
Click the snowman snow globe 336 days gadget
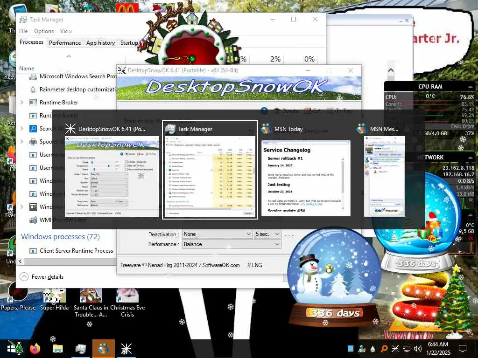(x=335, y=278)
